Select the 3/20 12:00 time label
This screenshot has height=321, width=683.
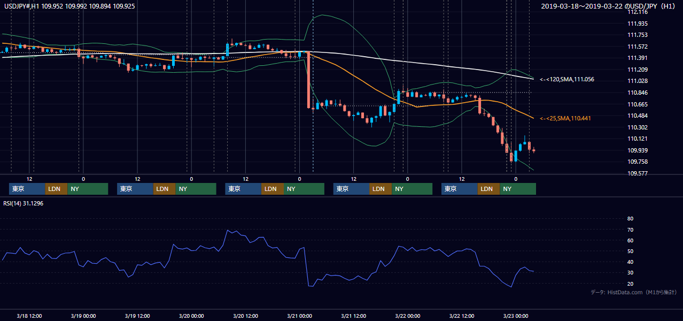[245, 316]
